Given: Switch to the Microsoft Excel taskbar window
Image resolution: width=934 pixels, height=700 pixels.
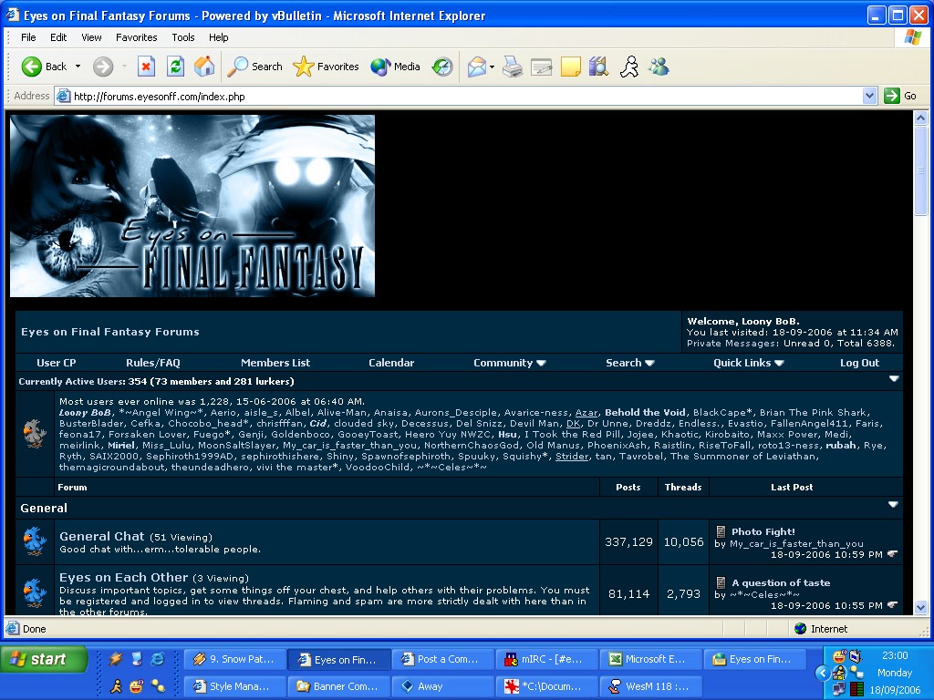Looking at the screenshot, I should [x=650, y=660].
